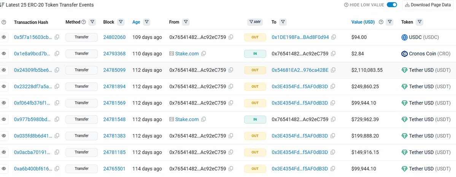The height and width of the screenshot is (177, 456).
Task: Open the ANY direction filter
Action: [x=255, y=22]
